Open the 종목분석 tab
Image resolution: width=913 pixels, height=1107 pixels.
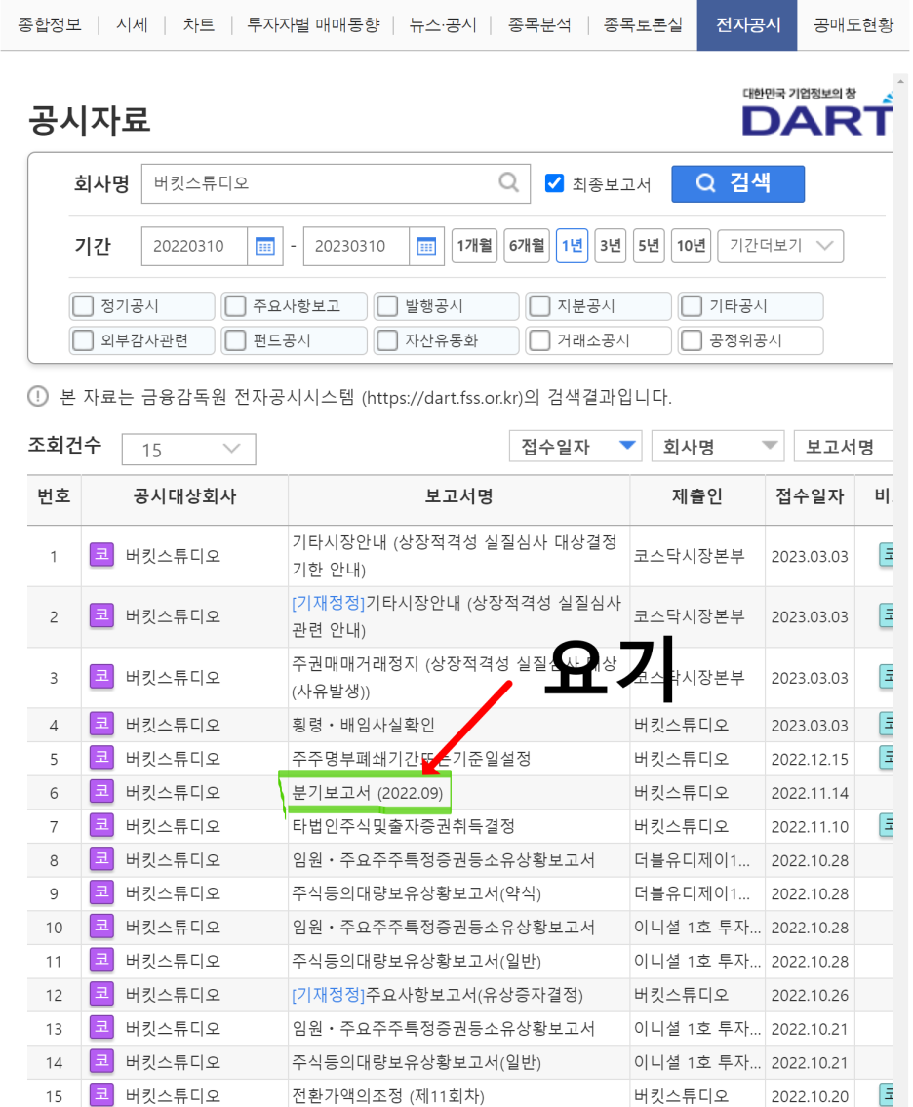(539, 25)
